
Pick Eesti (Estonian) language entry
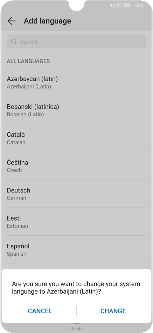pos(76,222)
